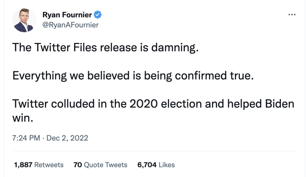Tap the verification check beside Ryan Fournier

point(98,14)
